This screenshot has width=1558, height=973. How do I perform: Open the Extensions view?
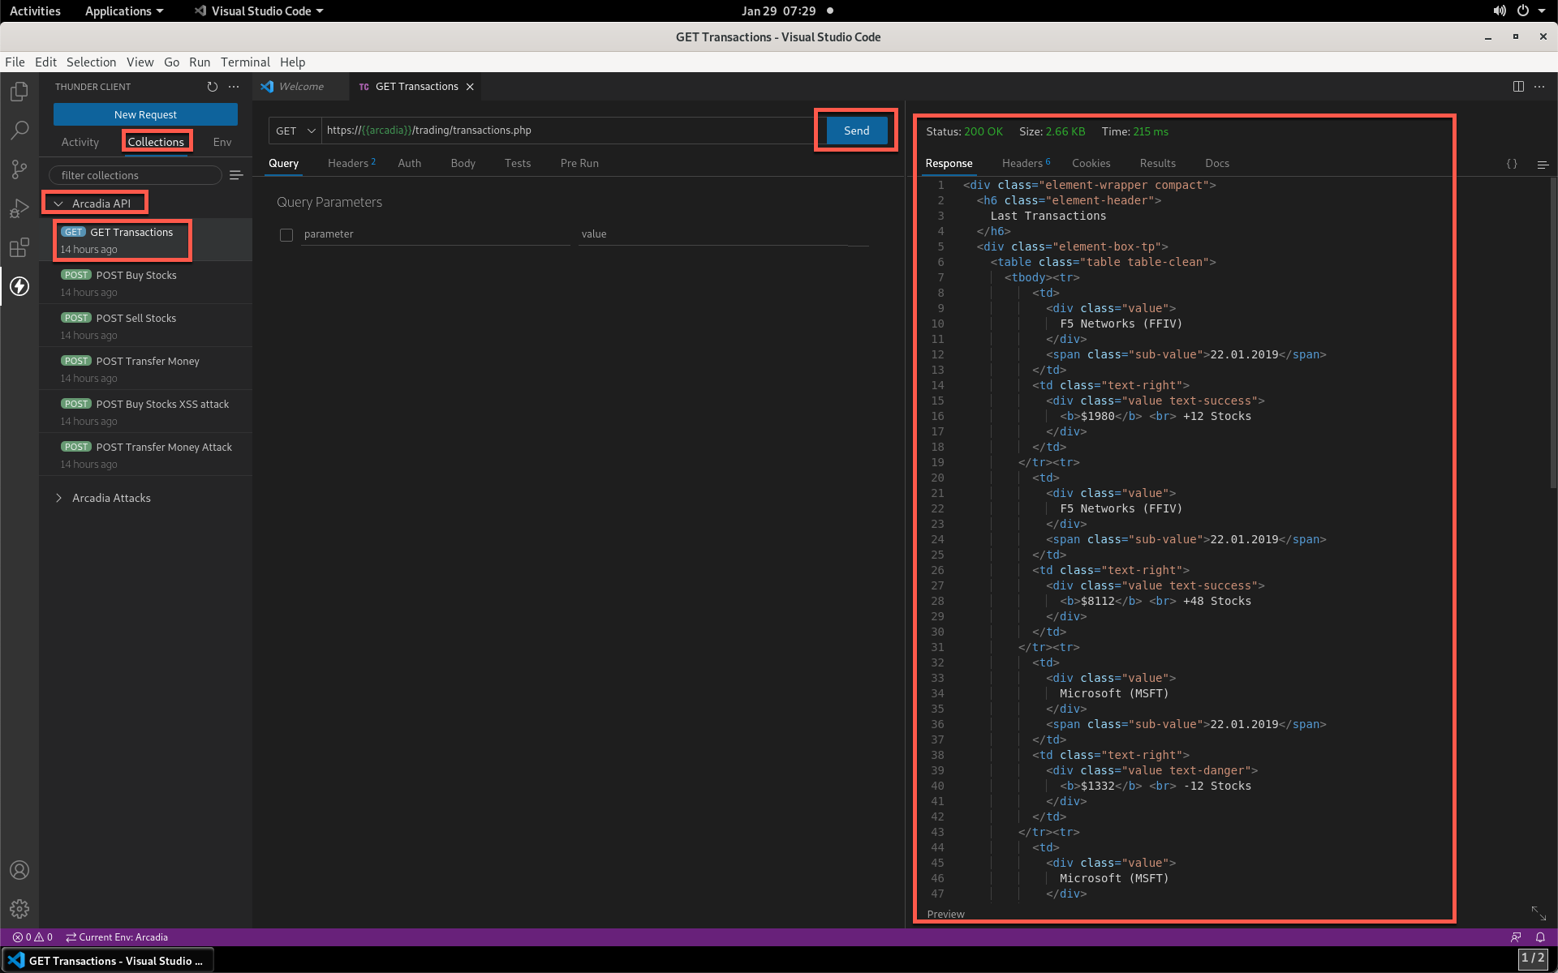pos(19,247)
